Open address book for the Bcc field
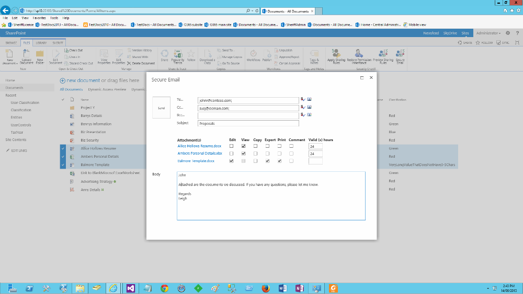The width and height of the screenshot is (523, 294). coord(309,114)
